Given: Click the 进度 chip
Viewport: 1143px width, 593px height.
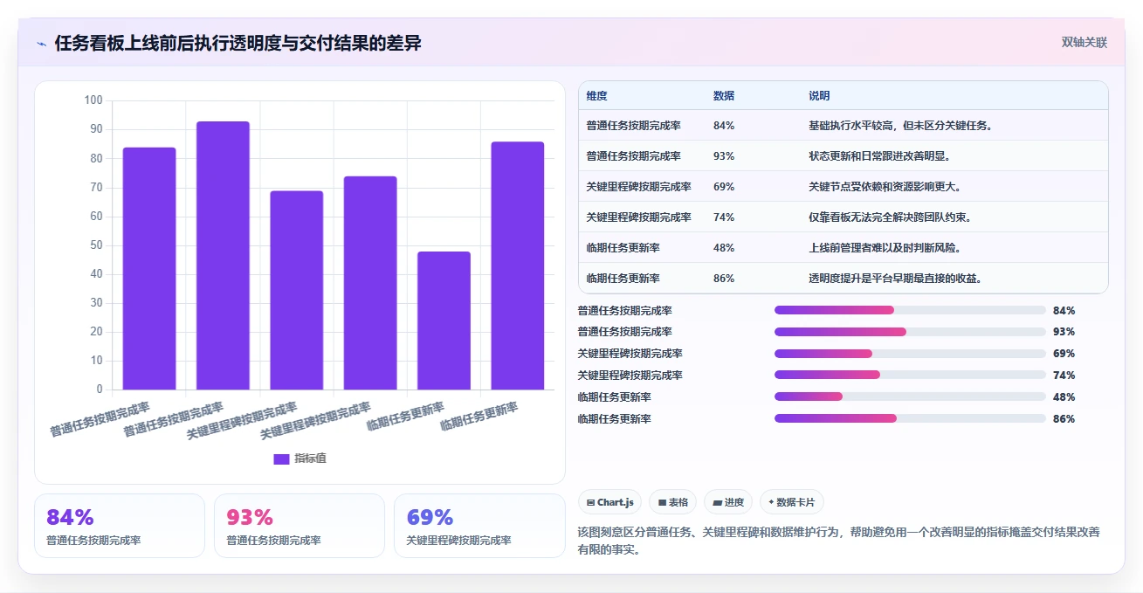Looking at the screenshot, I should pyautogui.click(x=728, y=502).
